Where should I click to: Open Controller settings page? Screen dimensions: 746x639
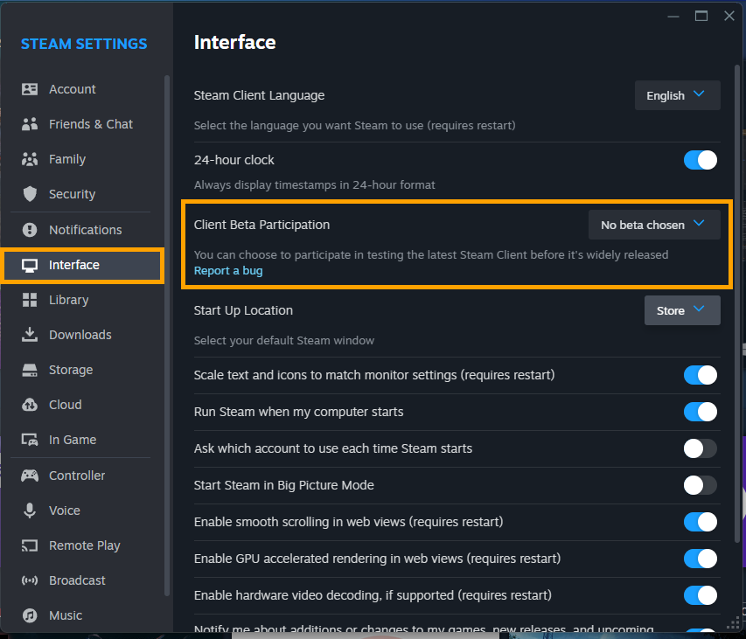83,476
